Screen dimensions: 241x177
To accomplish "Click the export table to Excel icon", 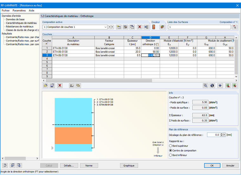I will 228,86.
